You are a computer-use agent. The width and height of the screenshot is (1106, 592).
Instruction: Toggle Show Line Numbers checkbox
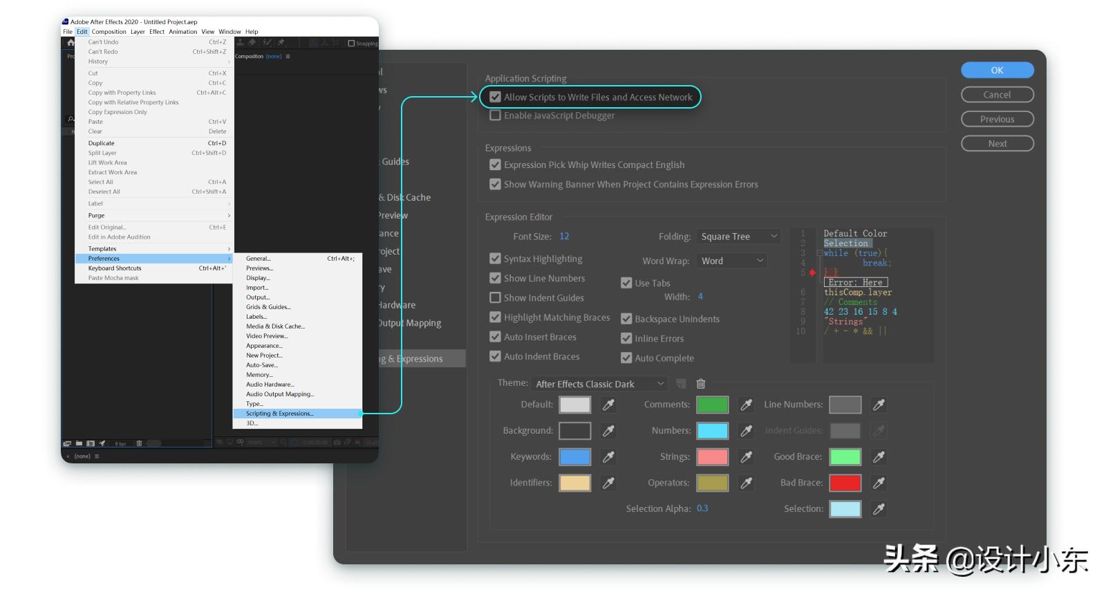pos(495,278)
